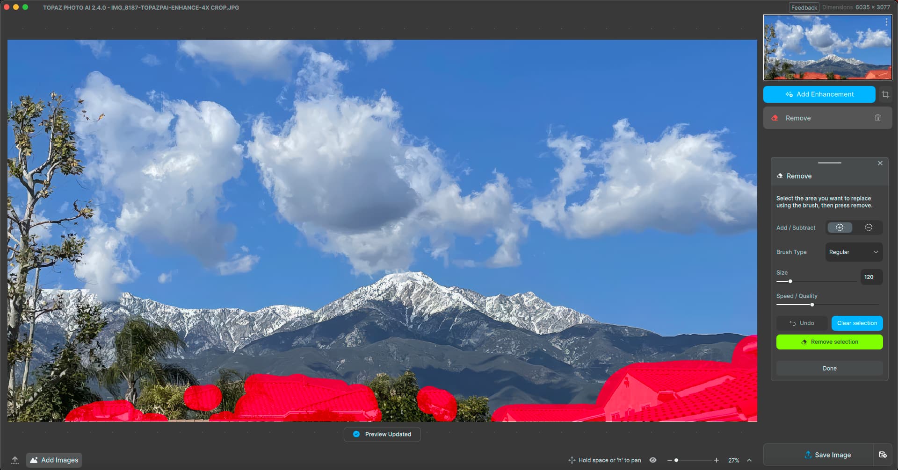898x470 pixels.
Task: Delete the Remove enhancement with trash icon
Action: (x=877, y=118)
